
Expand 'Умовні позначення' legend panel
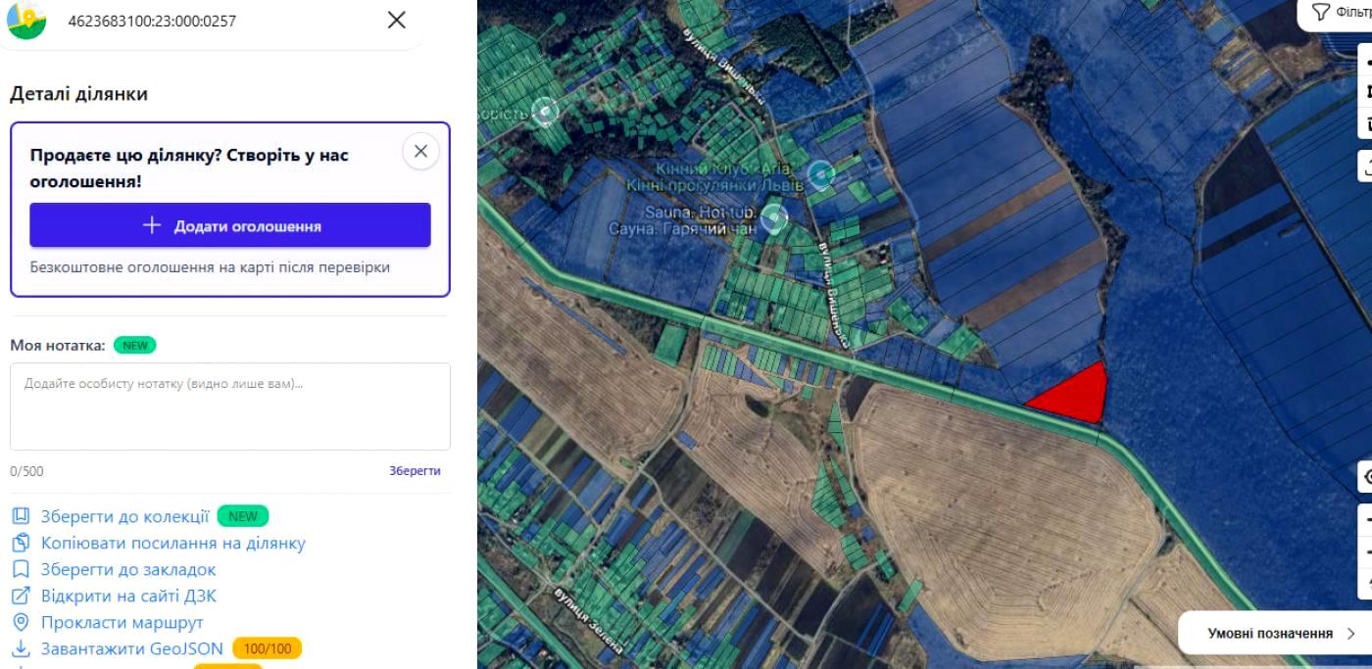(x=1281, y=634)
